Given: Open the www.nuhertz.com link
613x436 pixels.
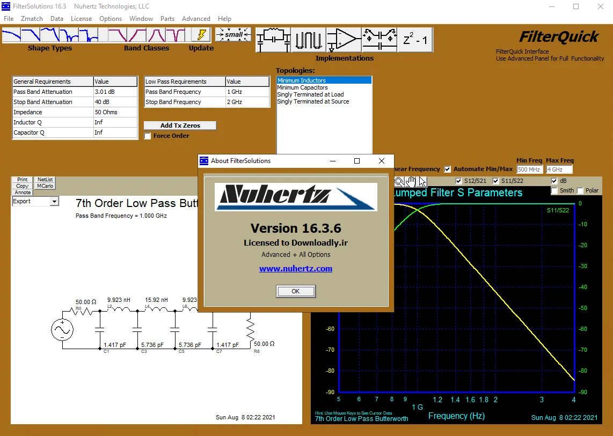Looking at the screenshot, I should click(x=296, y=268).
